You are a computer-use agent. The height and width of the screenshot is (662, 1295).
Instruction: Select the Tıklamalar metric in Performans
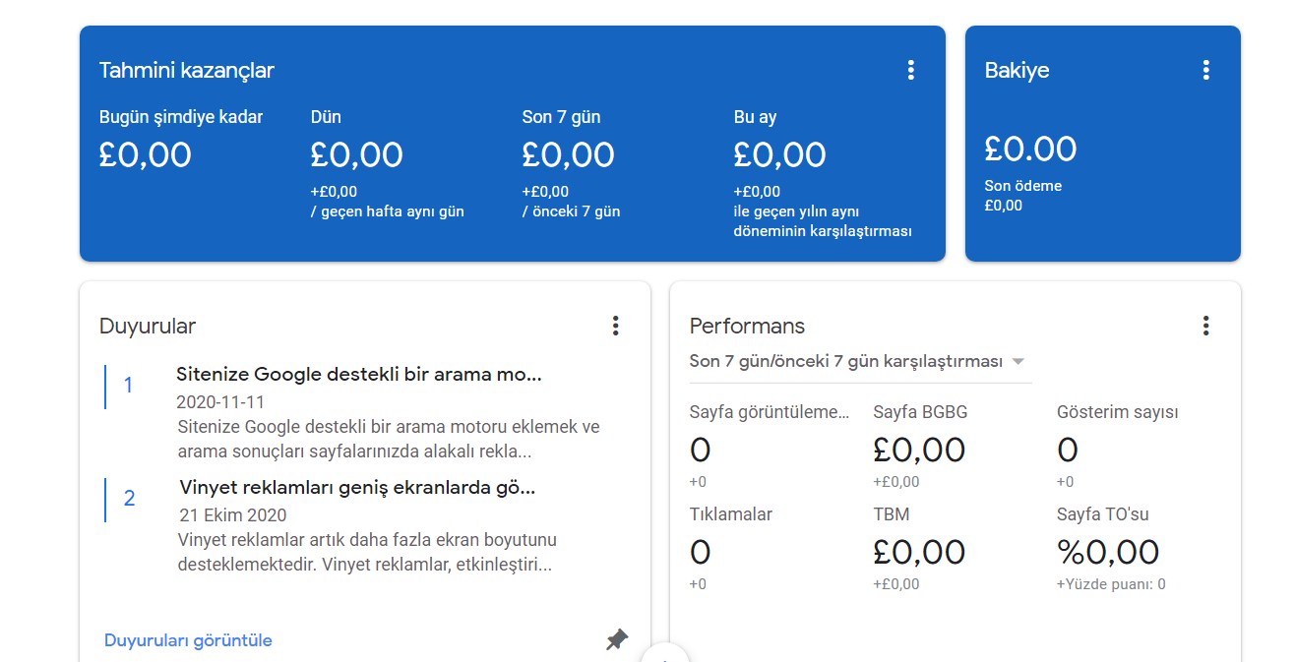[x=731, y=514]
